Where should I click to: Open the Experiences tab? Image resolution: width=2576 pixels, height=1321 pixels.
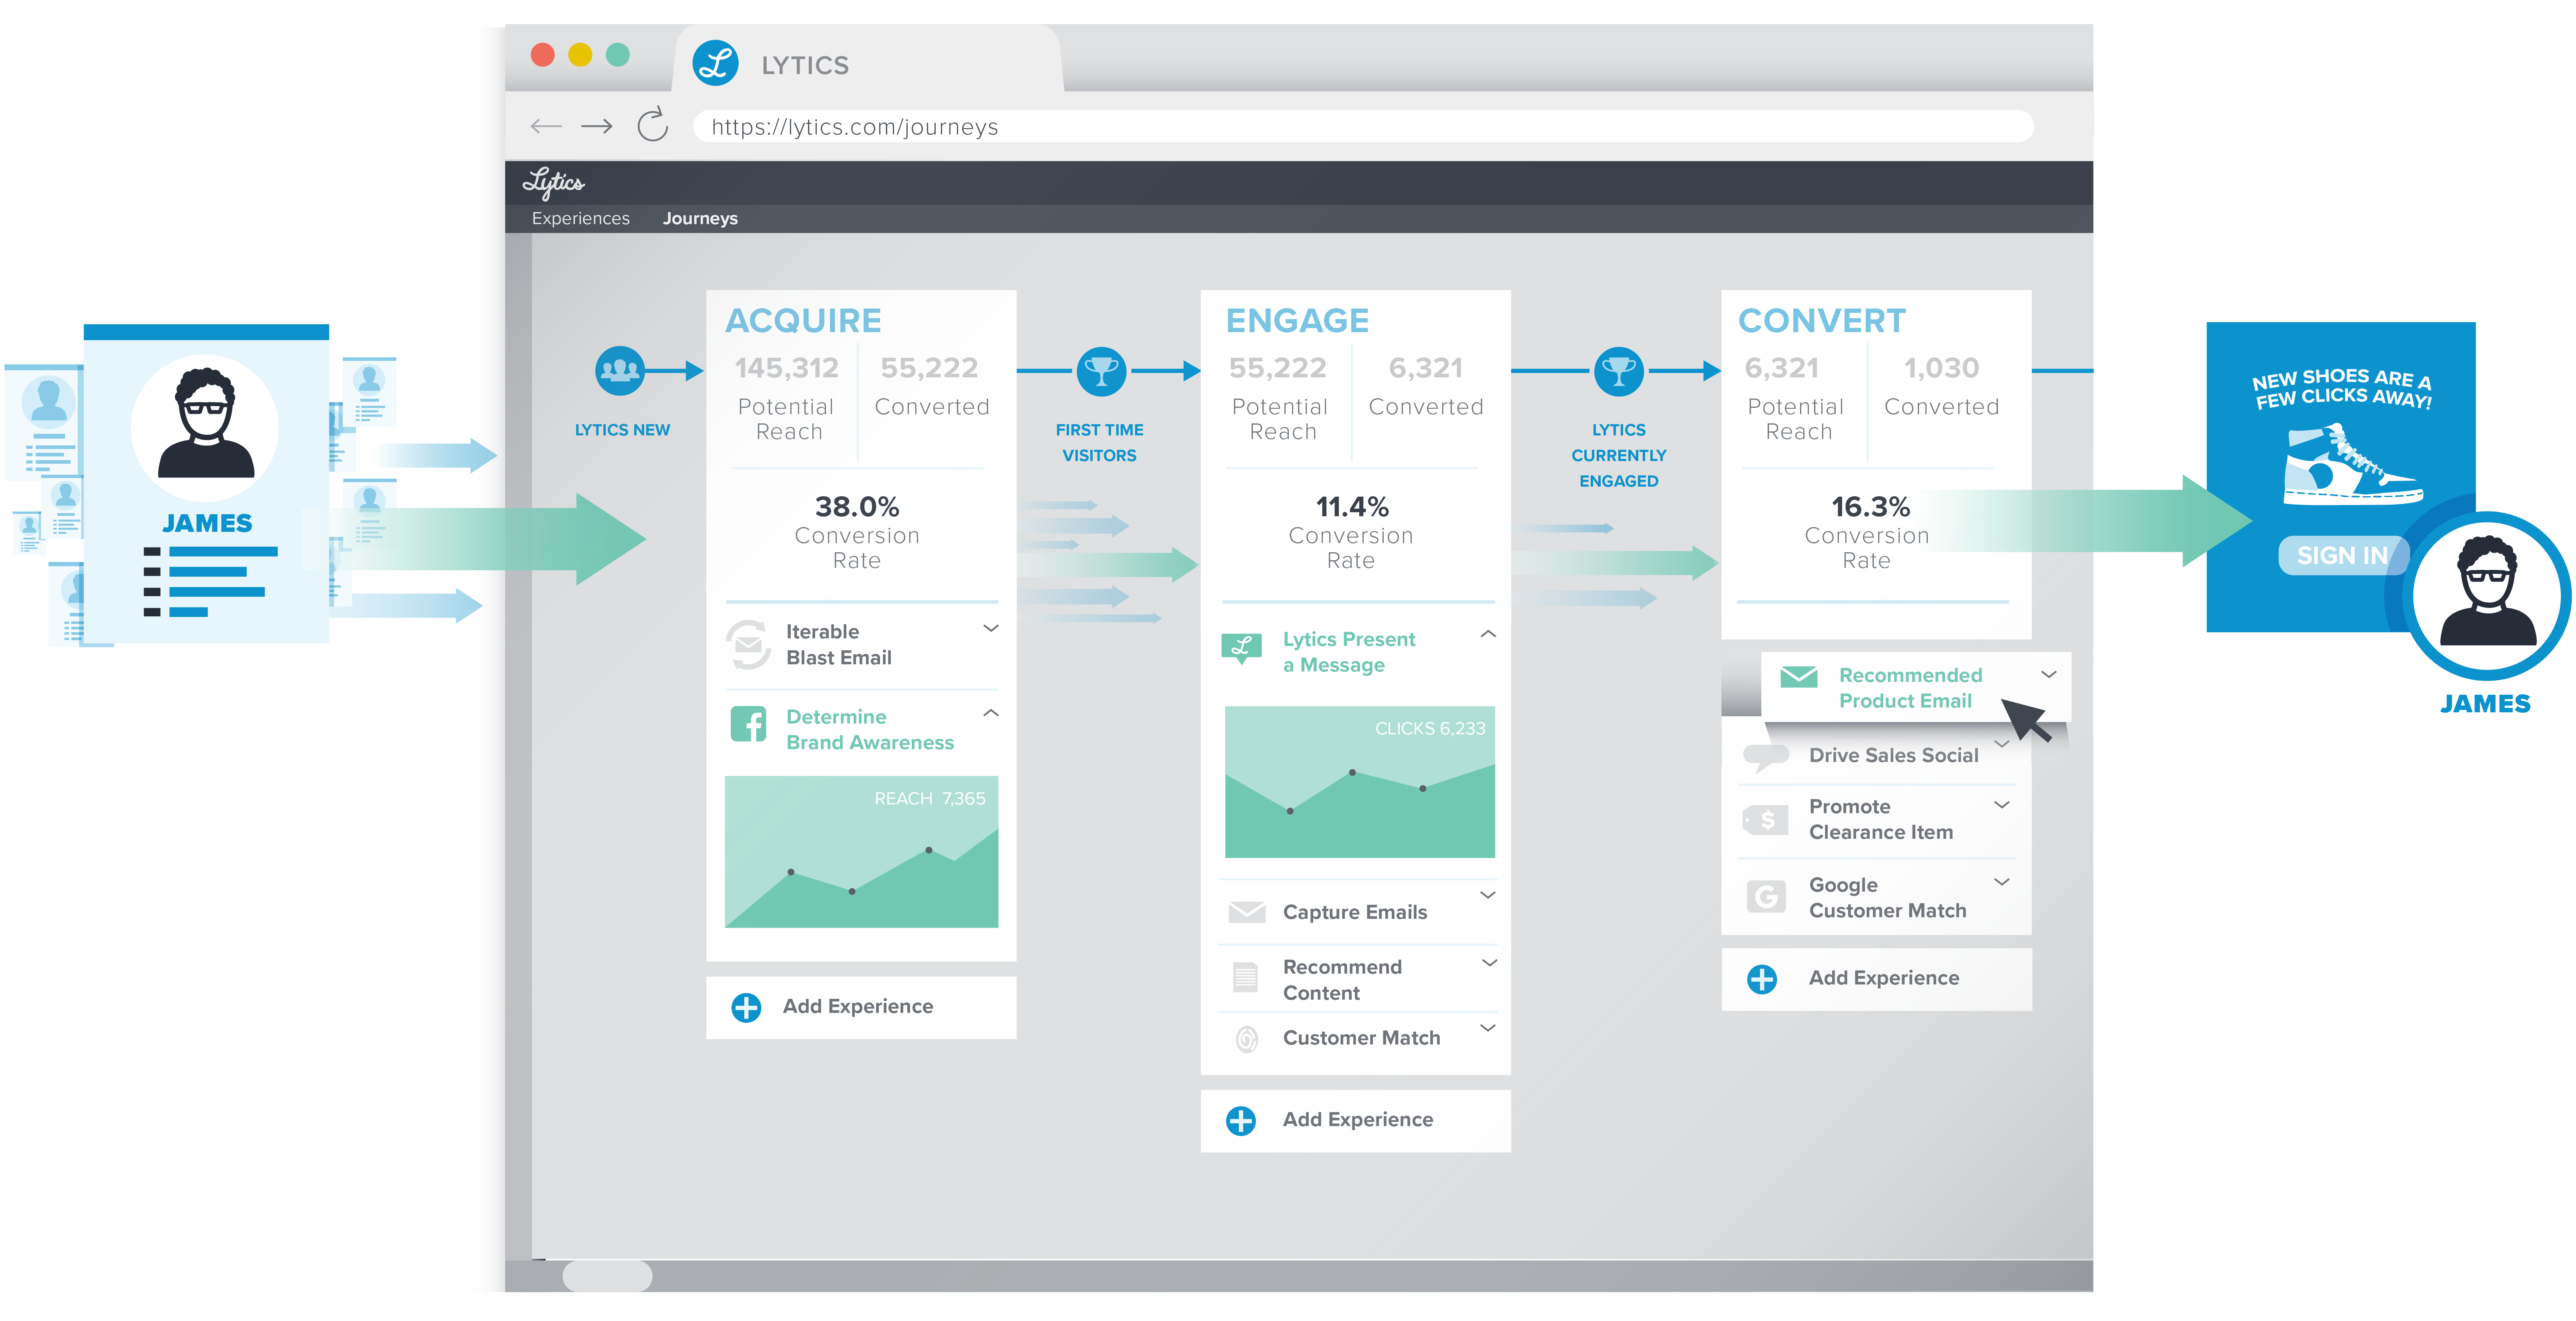click(x=580, y=218)
